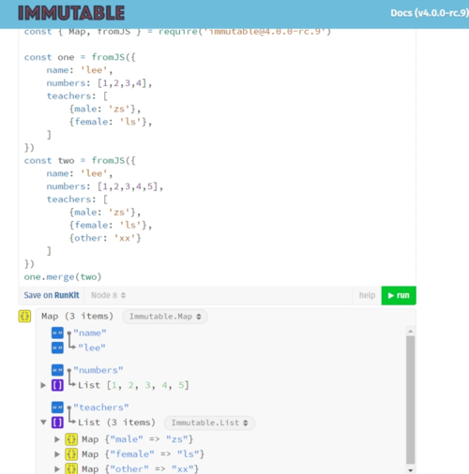Click the blue string icon beside "numbers"
Viewport: 469px width, 474px height.
[x=57, y=370]
